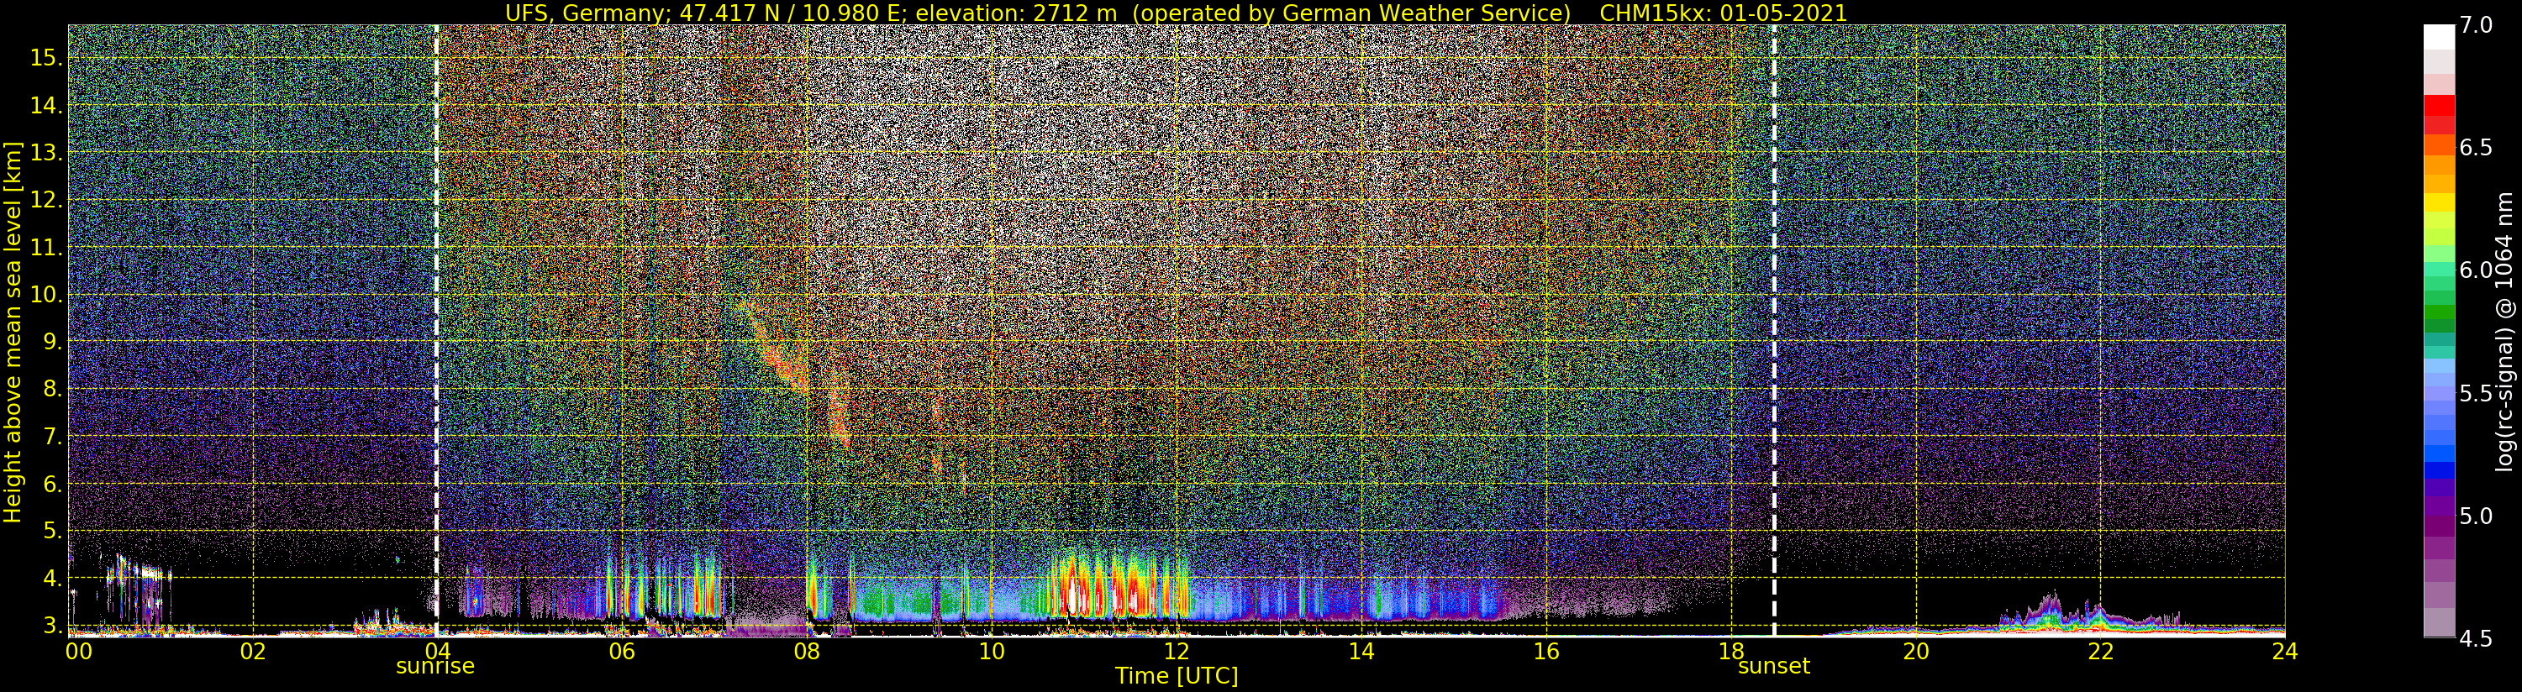This screenshot has width=2522, height=692.
Task: Click the purple 5.0 level on the color bar
Action: coord(2439,516)
